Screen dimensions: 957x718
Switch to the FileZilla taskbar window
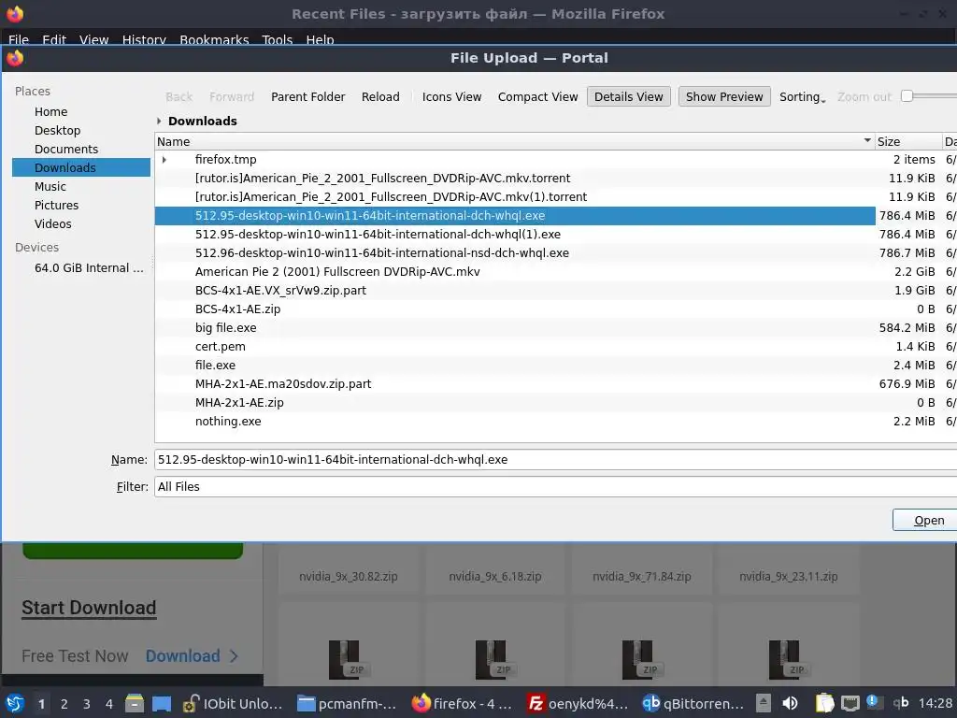(578, 703)
